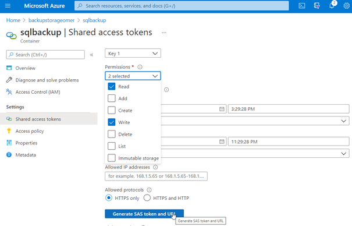
Task: Uncheck the Write permission
Action: [112, 122]
